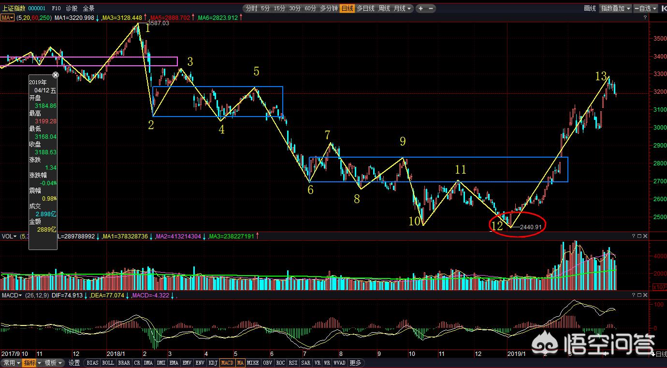Image resolution: width=667 pixels, height=368 pixels.
Task: Open 画线 drawing tools
Action: [x=590, y=8]
